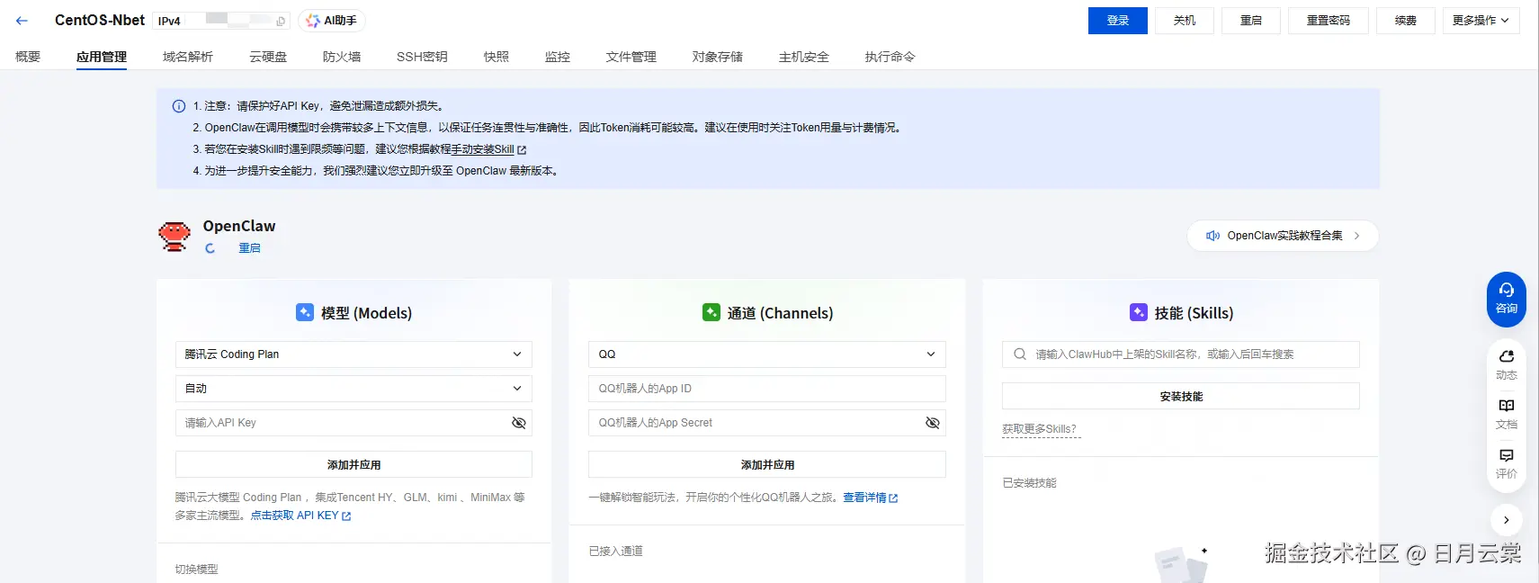Screen dimensions: 1539x583
Task: Click the 重启 link under OpenClaw
Action: (x=249, y=248)
